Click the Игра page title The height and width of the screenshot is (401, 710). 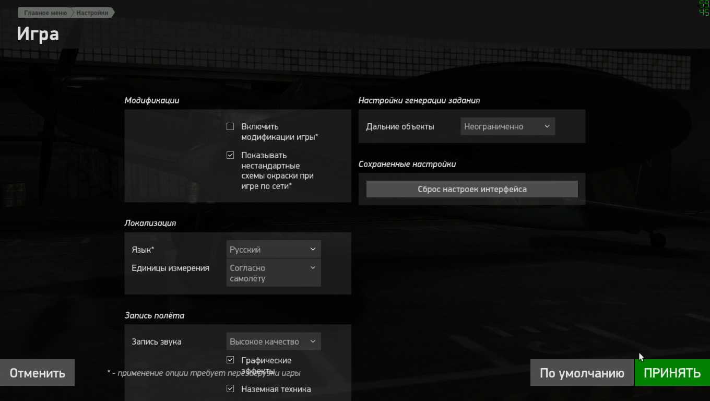(x=38, y=34)
